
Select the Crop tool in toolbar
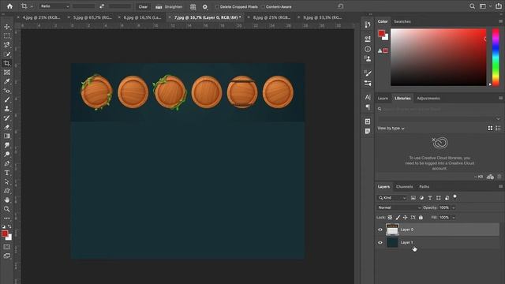[7, 63]
